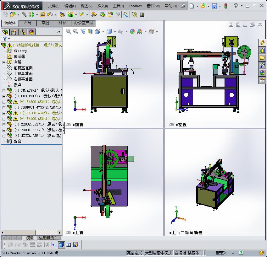
Task: Click the Open file folder icon
Action: [x=203, y=6]
